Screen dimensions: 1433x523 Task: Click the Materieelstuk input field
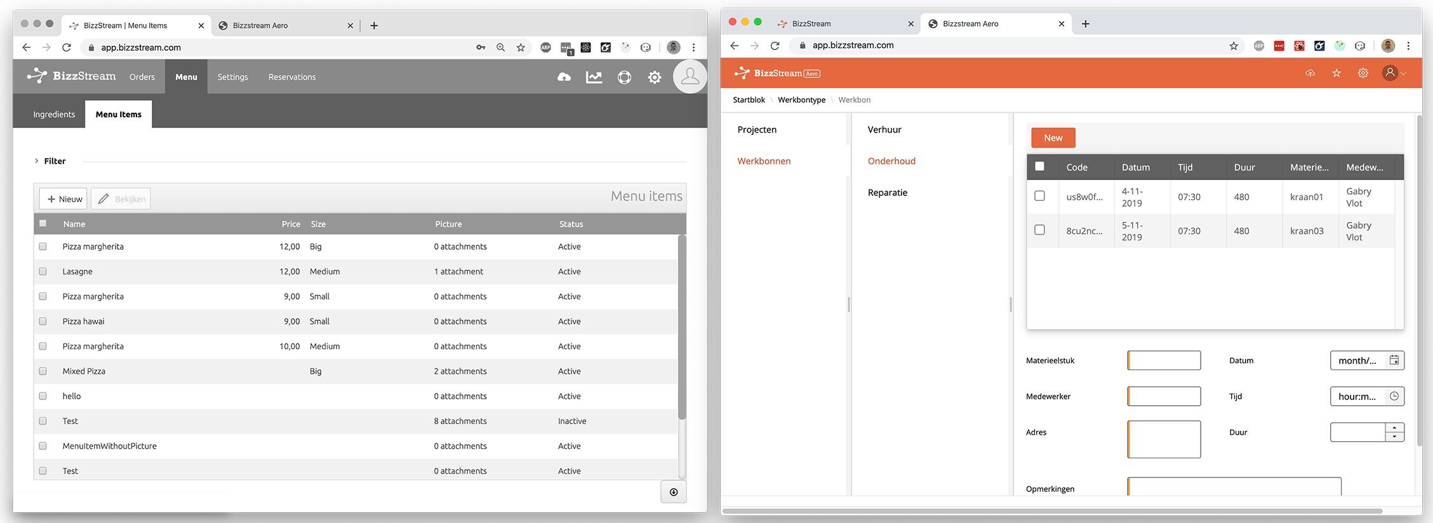[1164, 360]
